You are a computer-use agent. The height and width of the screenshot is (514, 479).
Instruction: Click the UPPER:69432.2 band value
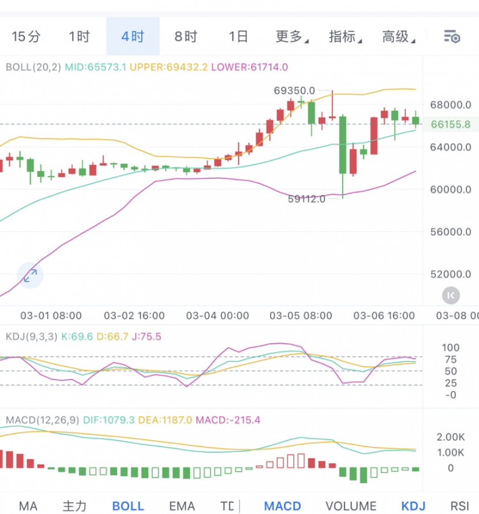169,67
